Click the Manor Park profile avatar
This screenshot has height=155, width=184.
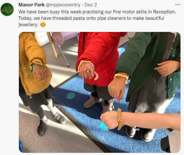[x=7, y=9]
